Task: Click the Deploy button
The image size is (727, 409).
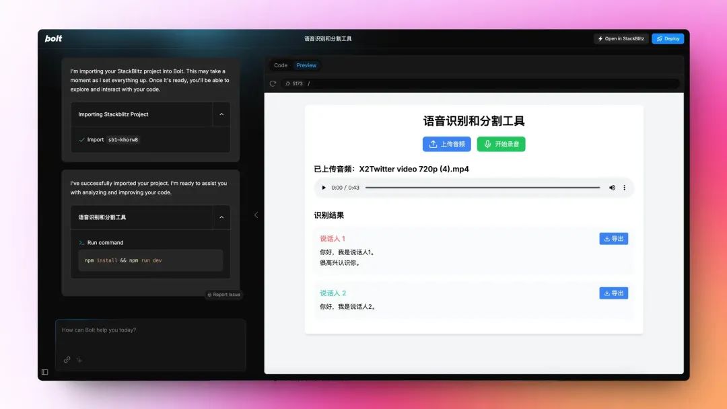Action: [x=668, y=39]
